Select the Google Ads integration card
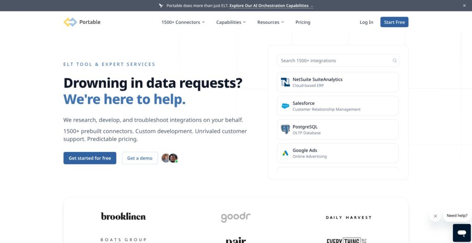The height and width of the screenshot is (243, 472). pos(338,153)
